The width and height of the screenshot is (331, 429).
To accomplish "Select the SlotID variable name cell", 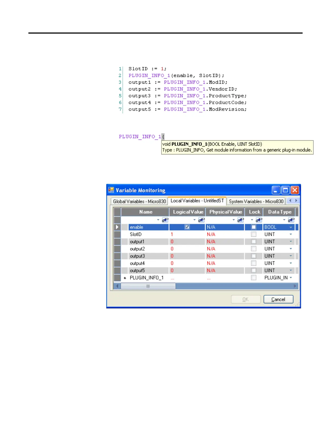I will (148, 234).
